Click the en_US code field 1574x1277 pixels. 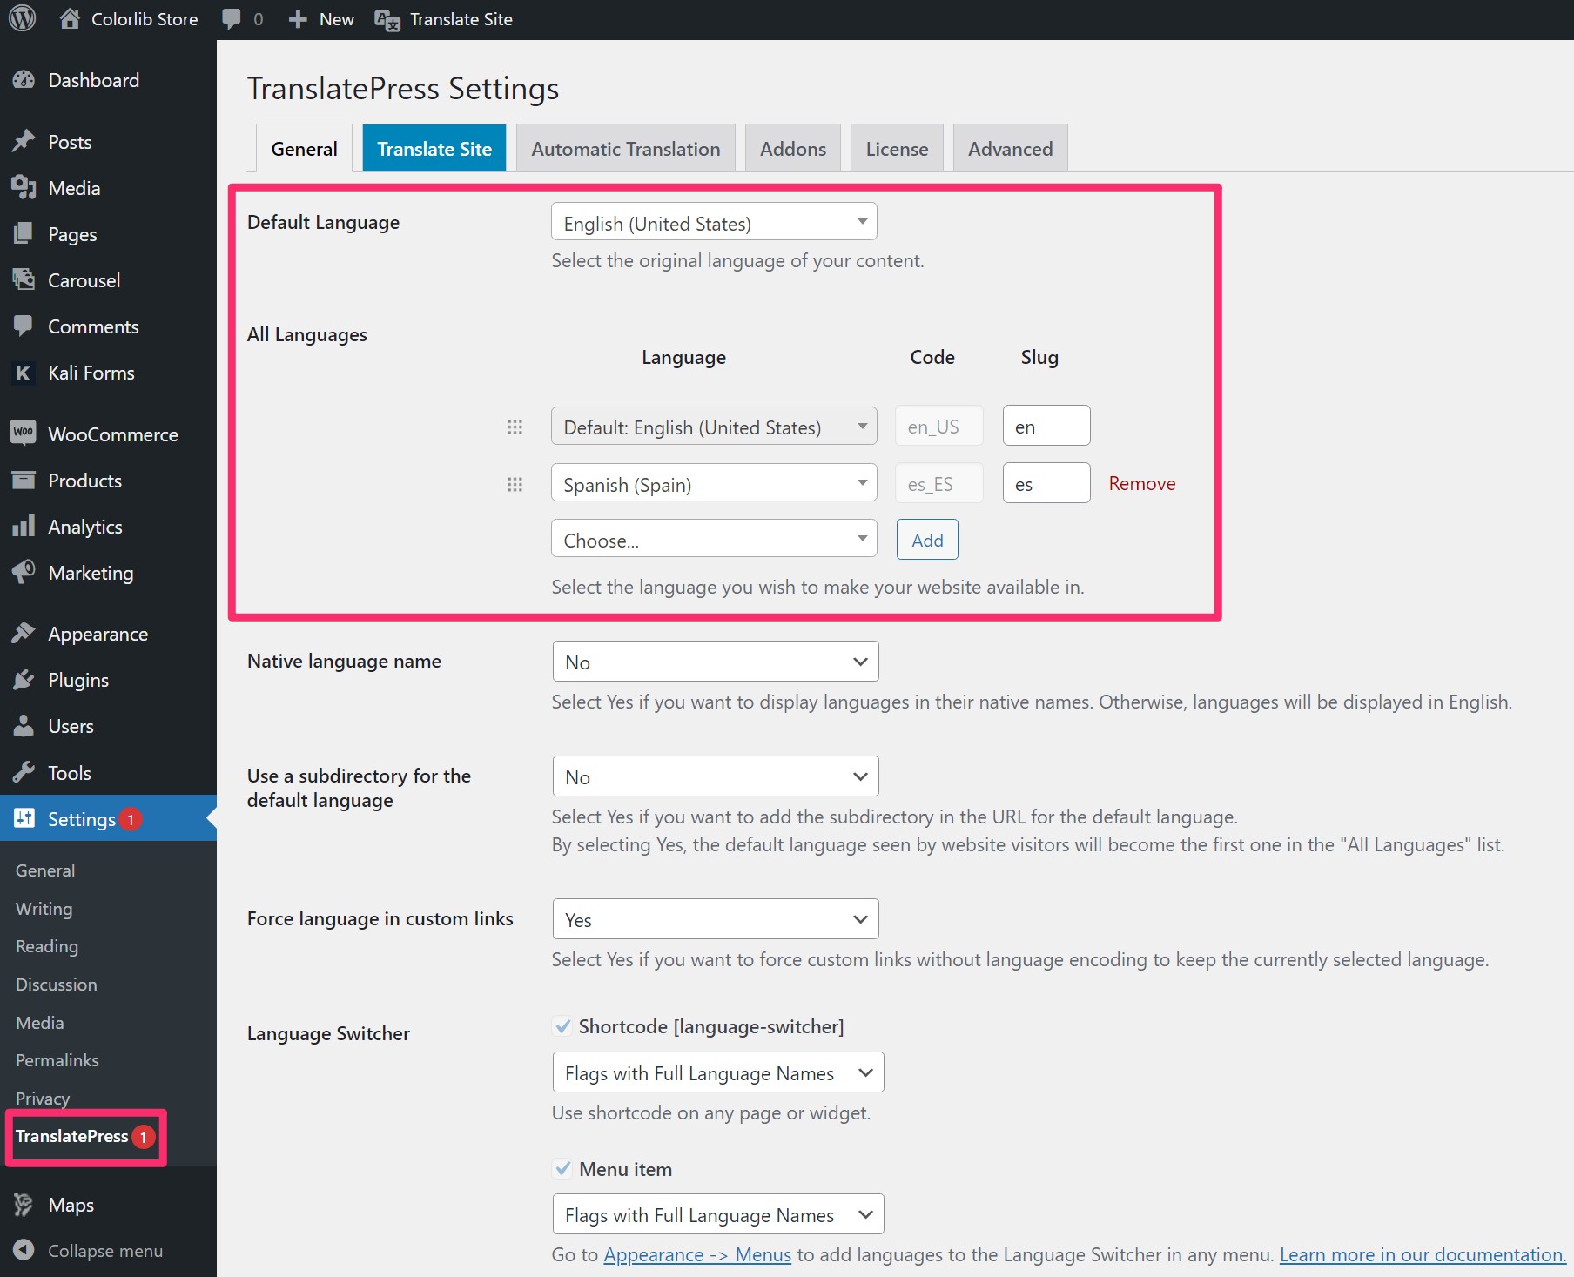coord(939,426)
